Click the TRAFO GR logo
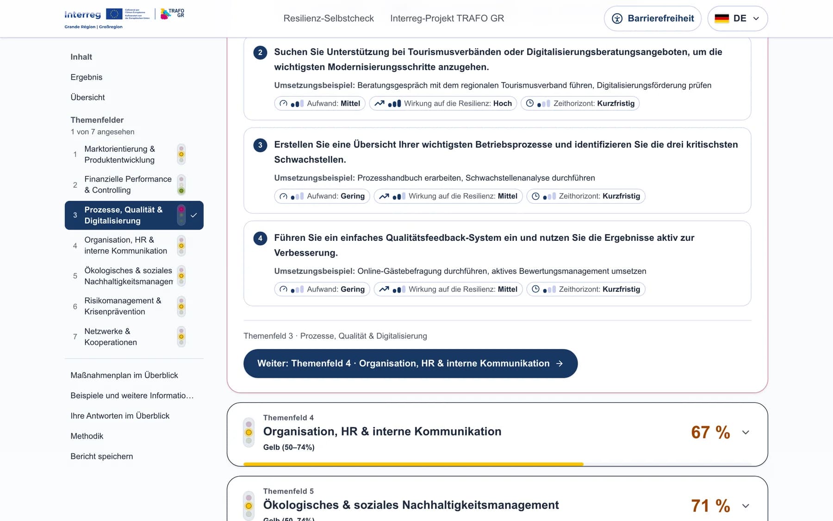833x521 pixels. click(172, 13)
